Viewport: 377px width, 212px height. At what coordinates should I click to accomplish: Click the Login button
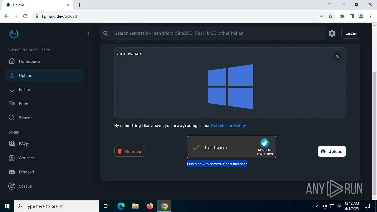point(351,33)
